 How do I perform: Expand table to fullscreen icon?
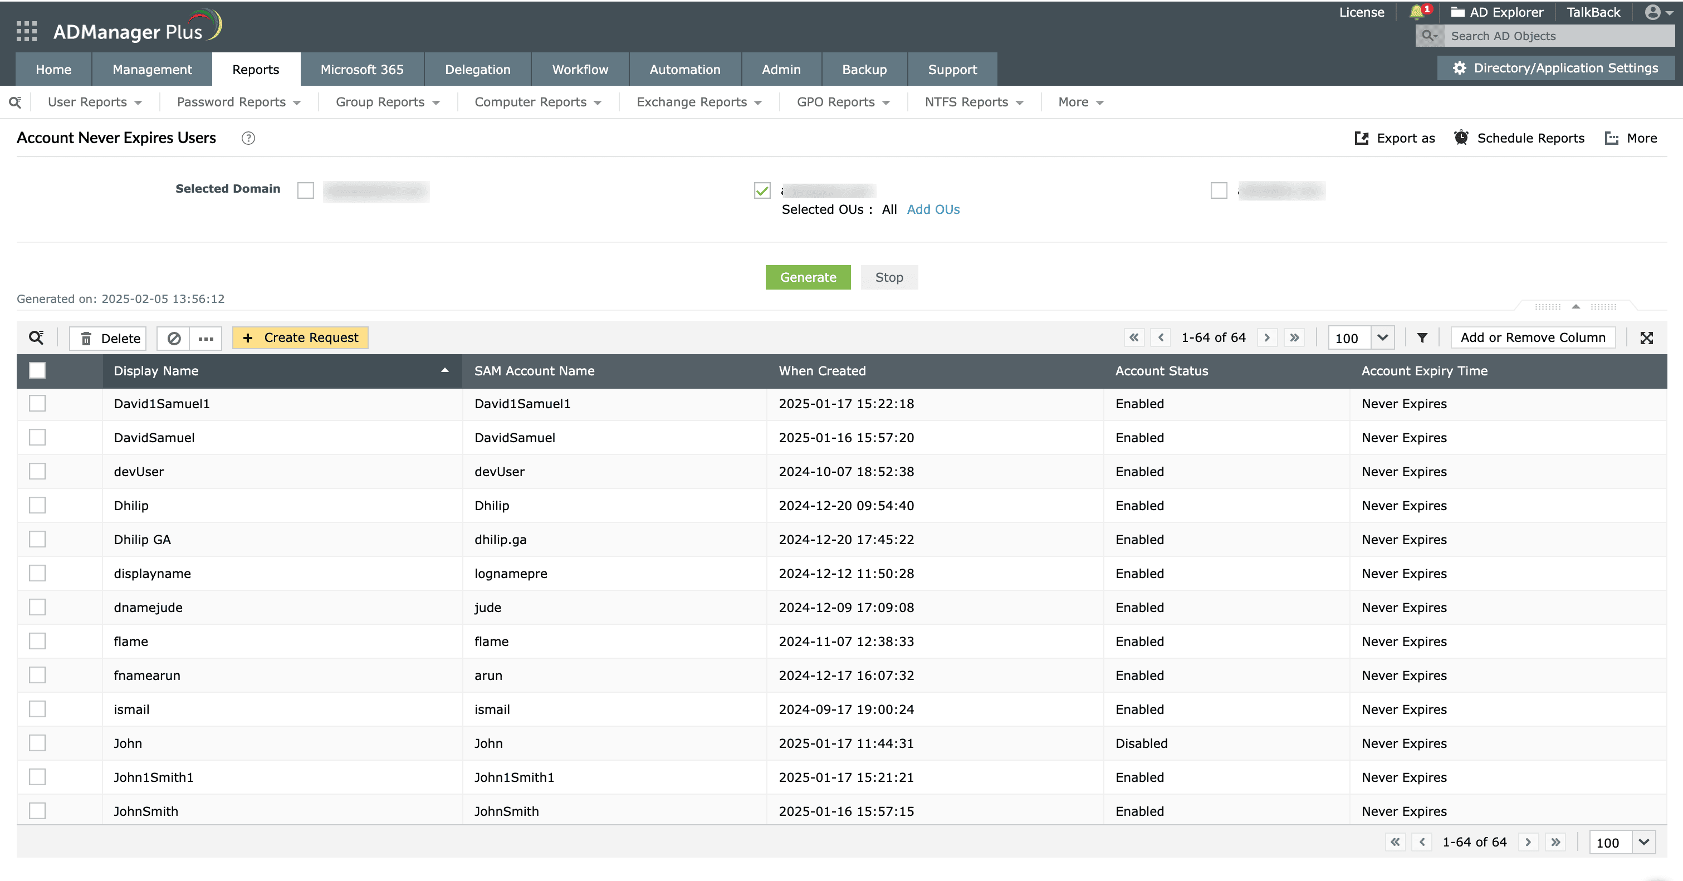click(1646, 337)
